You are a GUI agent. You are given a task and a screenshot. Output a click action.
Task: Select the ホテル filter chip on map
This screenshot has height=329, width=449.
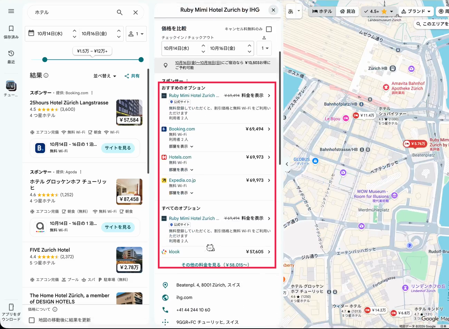(322, 11)
